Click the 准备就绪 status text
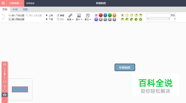Image resolution: width=186 pixels, height=103 pixels. (30, 3)
